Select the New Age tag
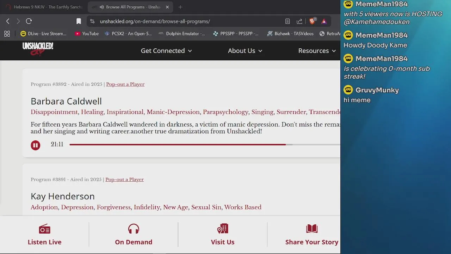The image size is (451, 254). click(175, 207)
